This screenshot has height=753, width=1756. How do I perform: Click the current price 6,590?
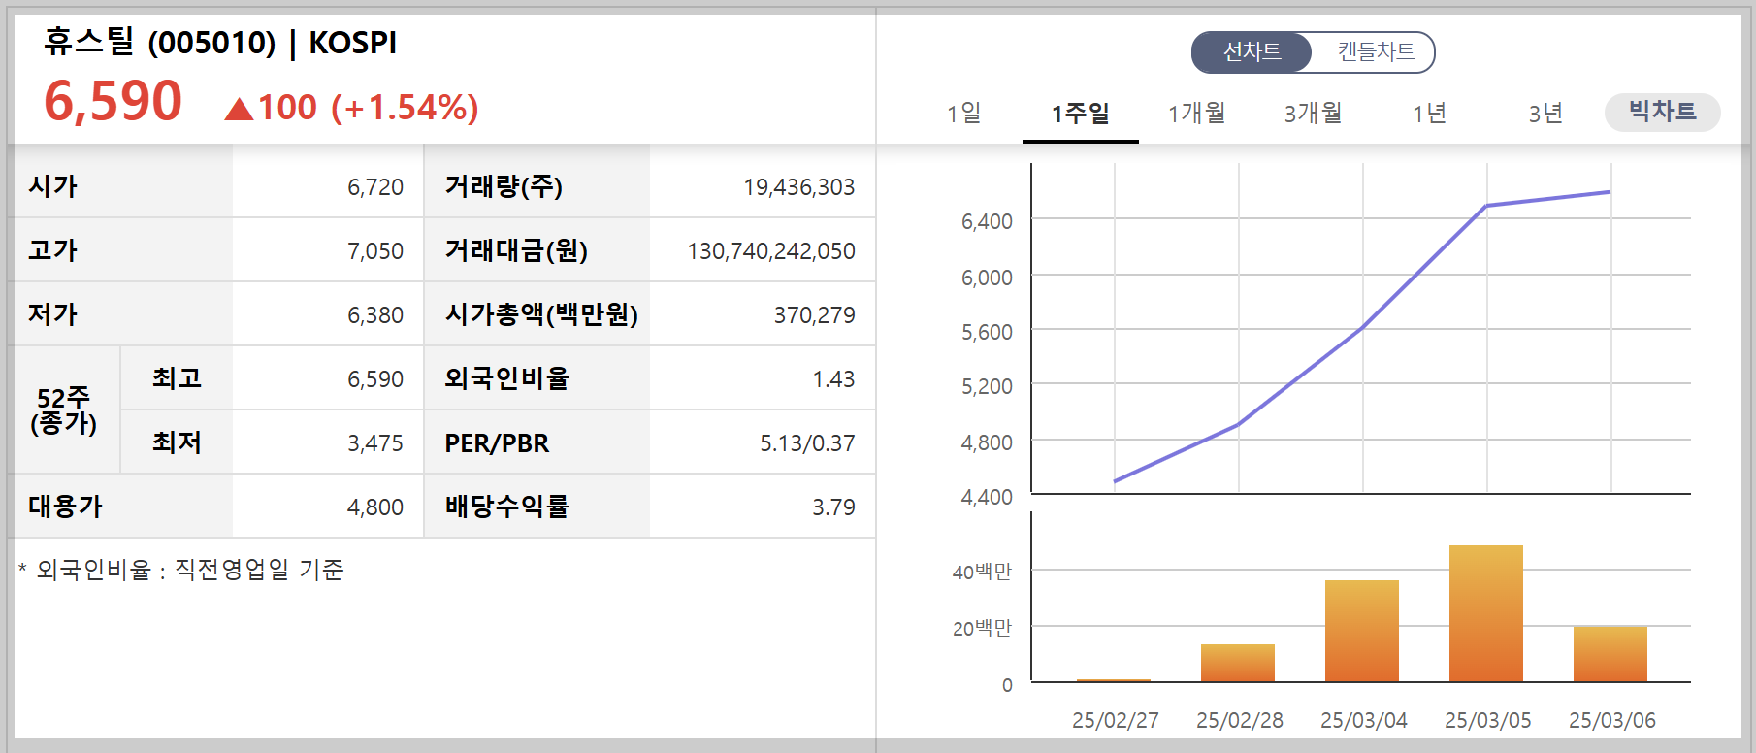pos(113,101)
